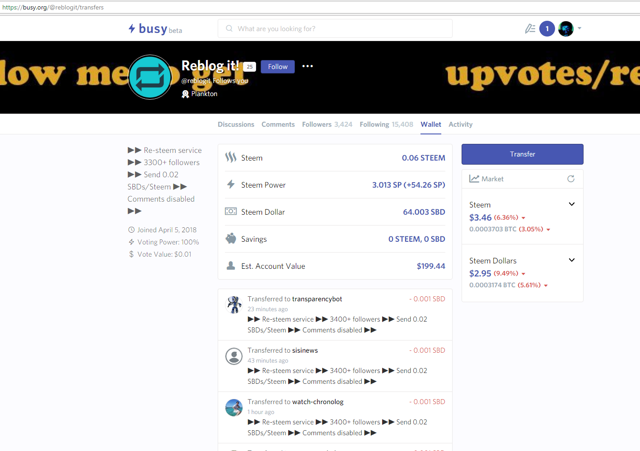640x451 pixels.
Task: Select the Wallet tab
Action: coord(431,124)
